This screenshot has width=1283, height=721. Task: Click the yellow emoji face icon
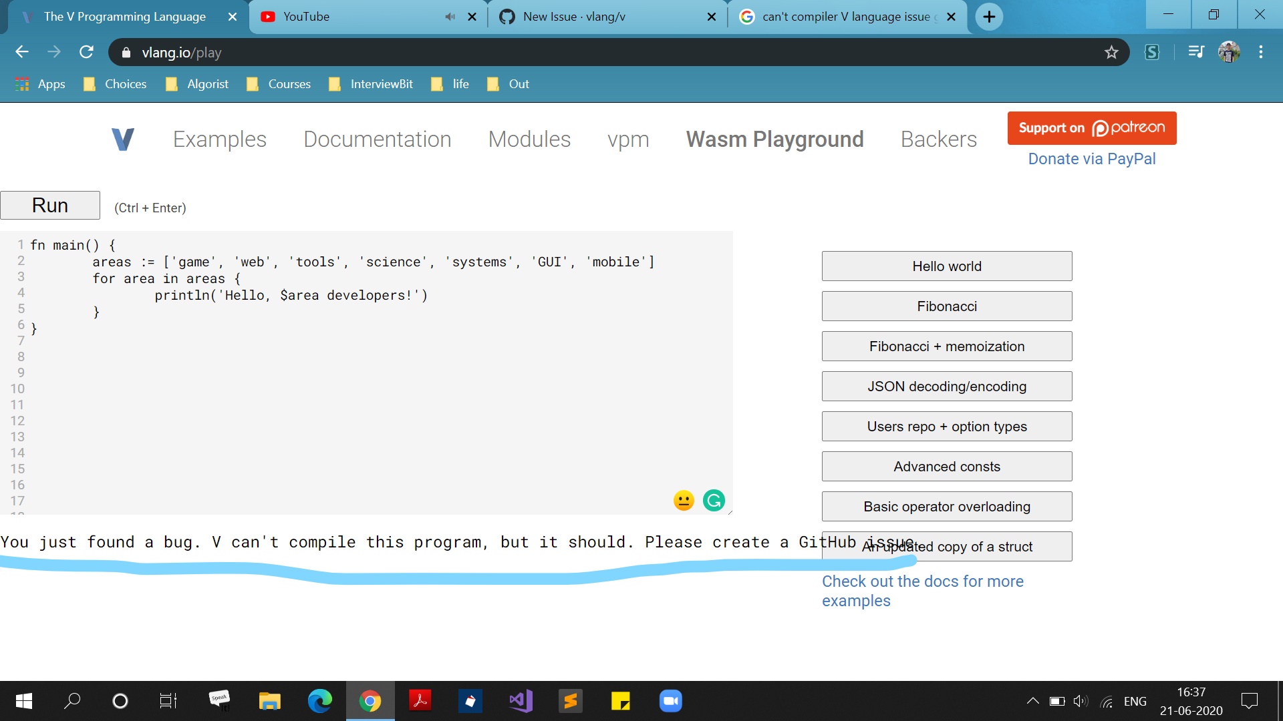point(684,500)
